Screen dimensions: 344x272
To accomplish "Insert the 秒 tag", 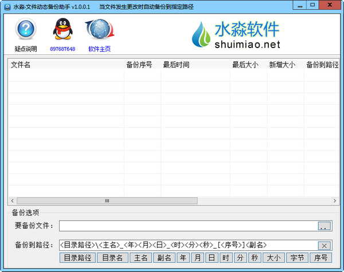I will (255, 258).
